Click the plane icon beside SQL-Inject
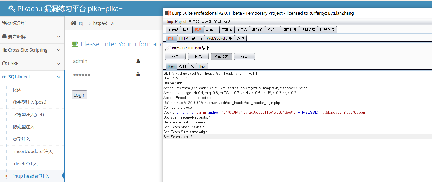 (x=5, y=77)
